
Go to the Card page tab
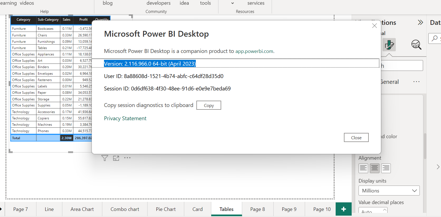pos(197,209)
